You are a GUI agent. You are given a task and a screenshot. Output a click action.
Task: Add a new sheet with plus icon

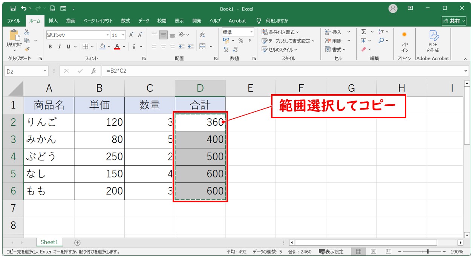(x=77, y=243)
